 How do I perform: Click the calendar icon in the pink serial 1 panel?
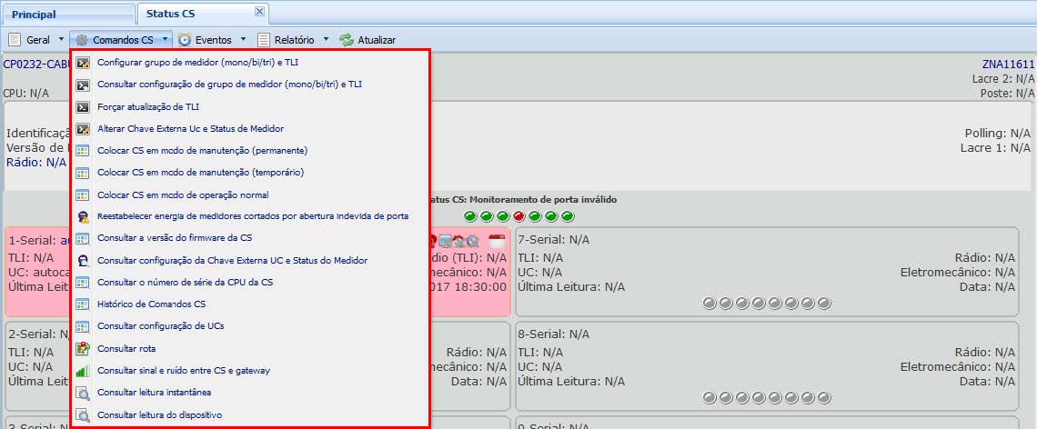497,241
